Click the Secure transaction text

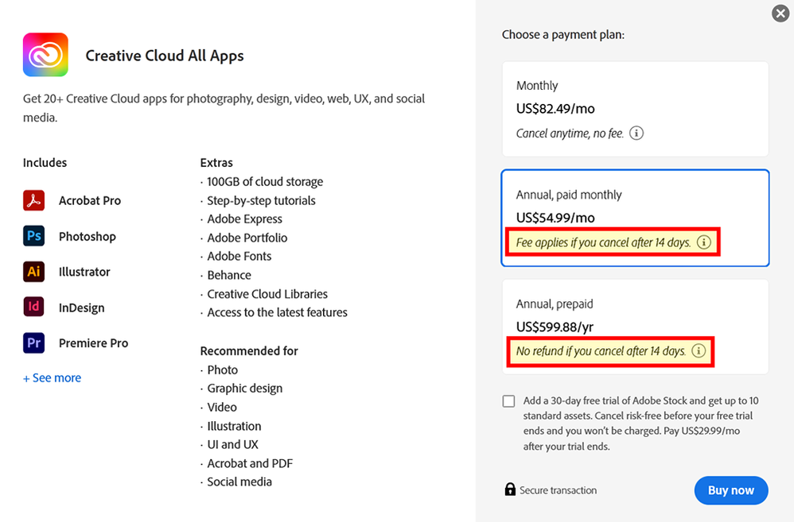[558, 490]
